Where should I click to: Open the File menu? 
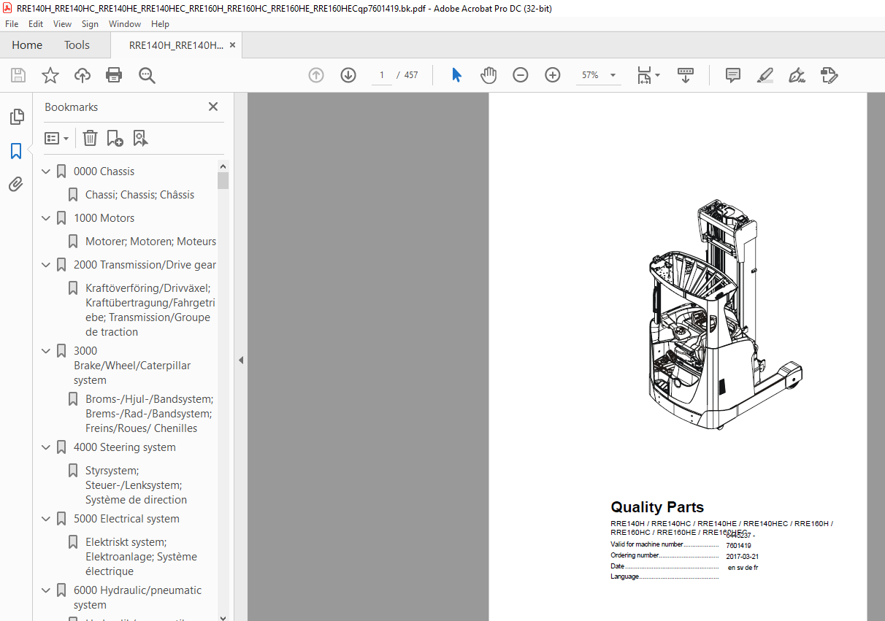12,24
